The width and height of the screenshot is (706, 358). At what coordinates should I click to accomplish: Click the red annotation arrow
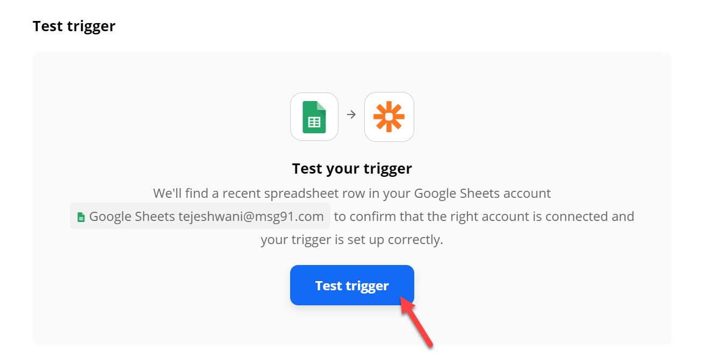[x=417, y=323]
